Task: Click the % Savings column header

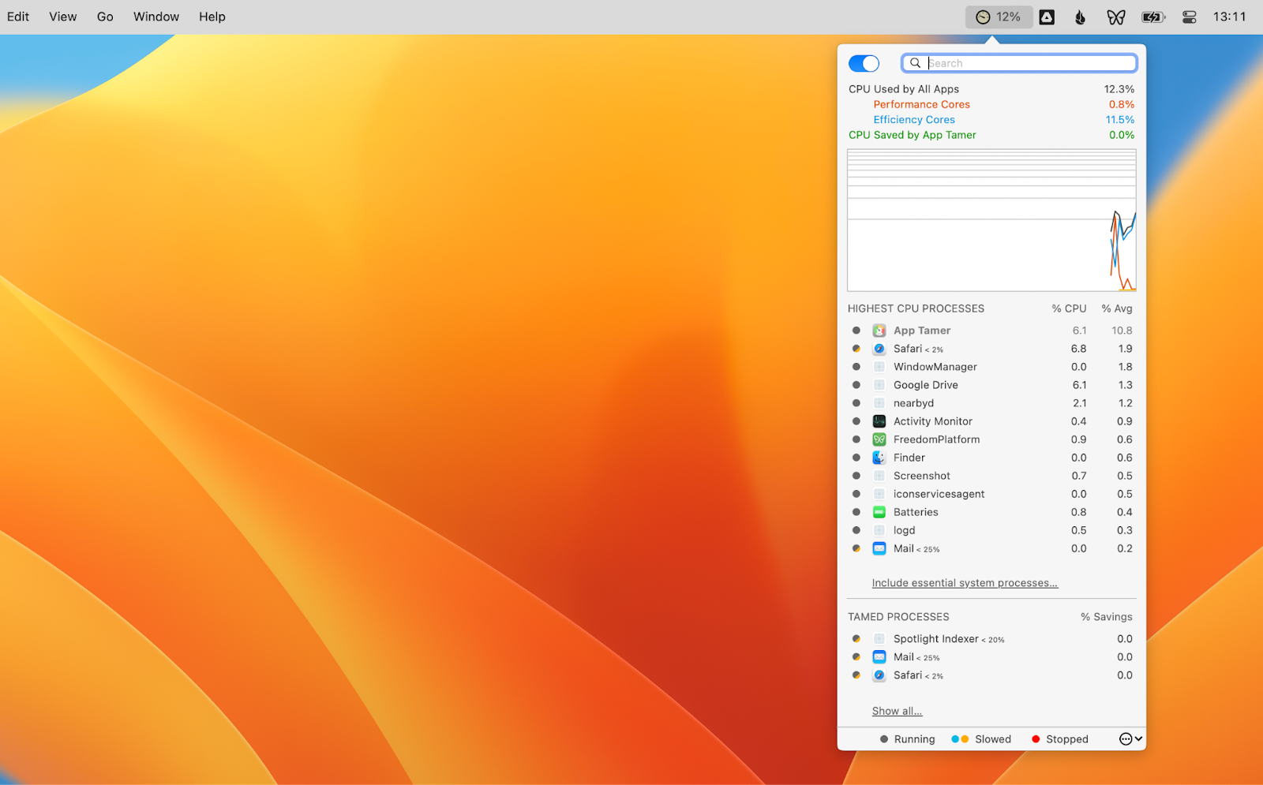Action: (x=1107, y=617)
